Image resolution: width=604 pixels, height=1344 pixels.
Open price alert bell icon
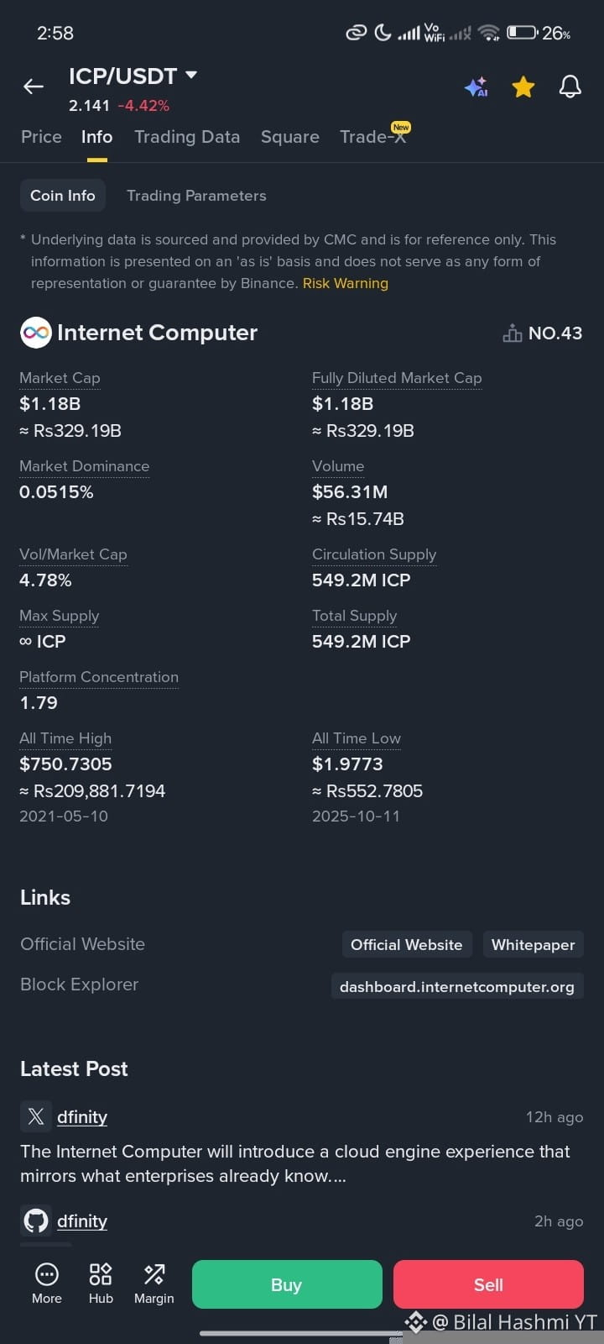pyautogui.click(x=570, y=87)
